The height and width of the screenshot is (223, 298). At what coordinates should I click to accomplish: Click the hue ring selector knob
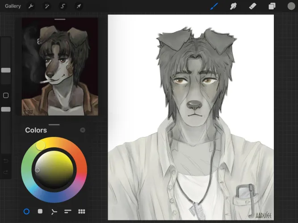[x=41, y=145]
